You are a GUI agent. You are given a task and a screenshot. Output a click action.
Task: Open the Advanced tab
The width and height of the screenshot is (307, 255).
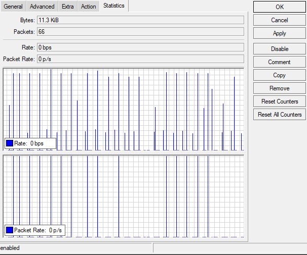[42, 7]
